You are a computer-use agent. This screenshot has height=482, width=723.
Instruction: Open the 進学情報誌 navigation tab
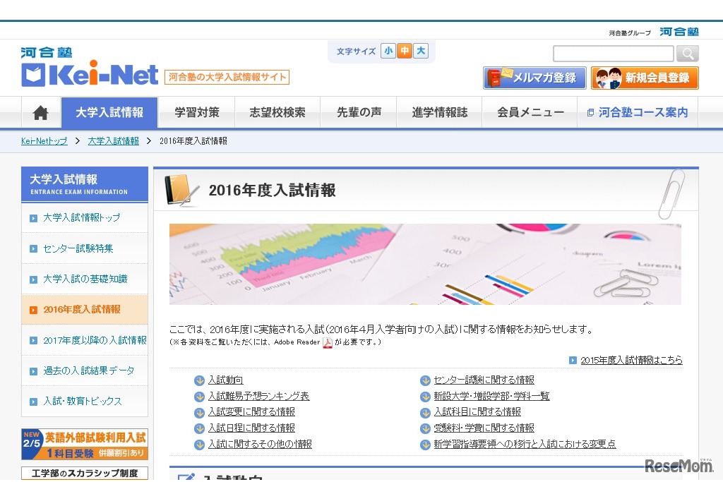tap(440, 112)
